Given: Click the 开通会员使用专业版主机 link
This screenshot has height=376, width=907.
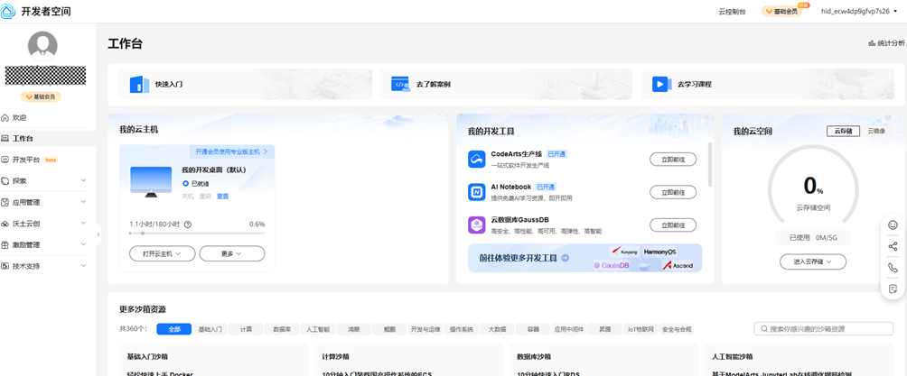Looking at the screenshot, I should click(x=230, y=151).
